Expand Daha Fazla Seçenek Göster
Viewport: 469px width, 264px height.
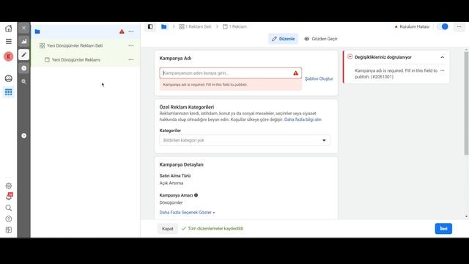187,212
